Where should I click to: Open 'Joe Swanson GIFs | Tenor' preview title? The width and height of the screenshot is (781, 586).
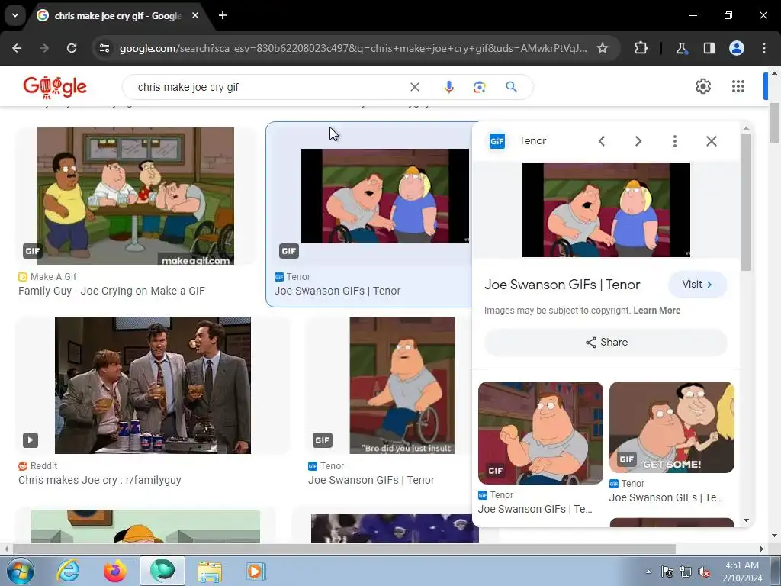pos(562,285)
